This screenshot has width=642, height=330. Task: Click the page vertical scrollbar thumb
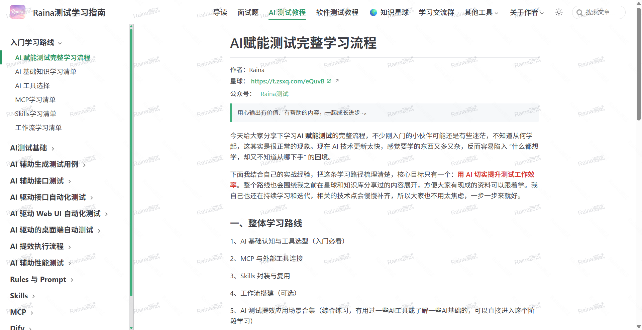coord(639,63)
